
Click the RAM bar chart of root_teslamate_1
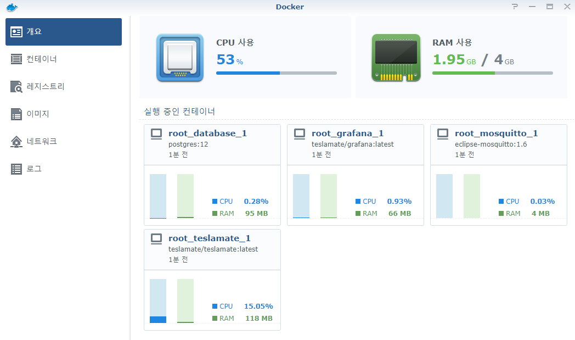(185, 301)
